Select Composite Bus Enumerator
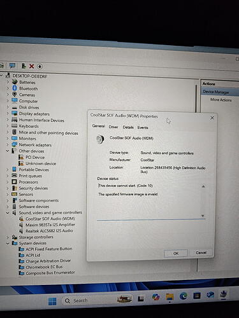 pyautogui.click(x=50, y=273)
